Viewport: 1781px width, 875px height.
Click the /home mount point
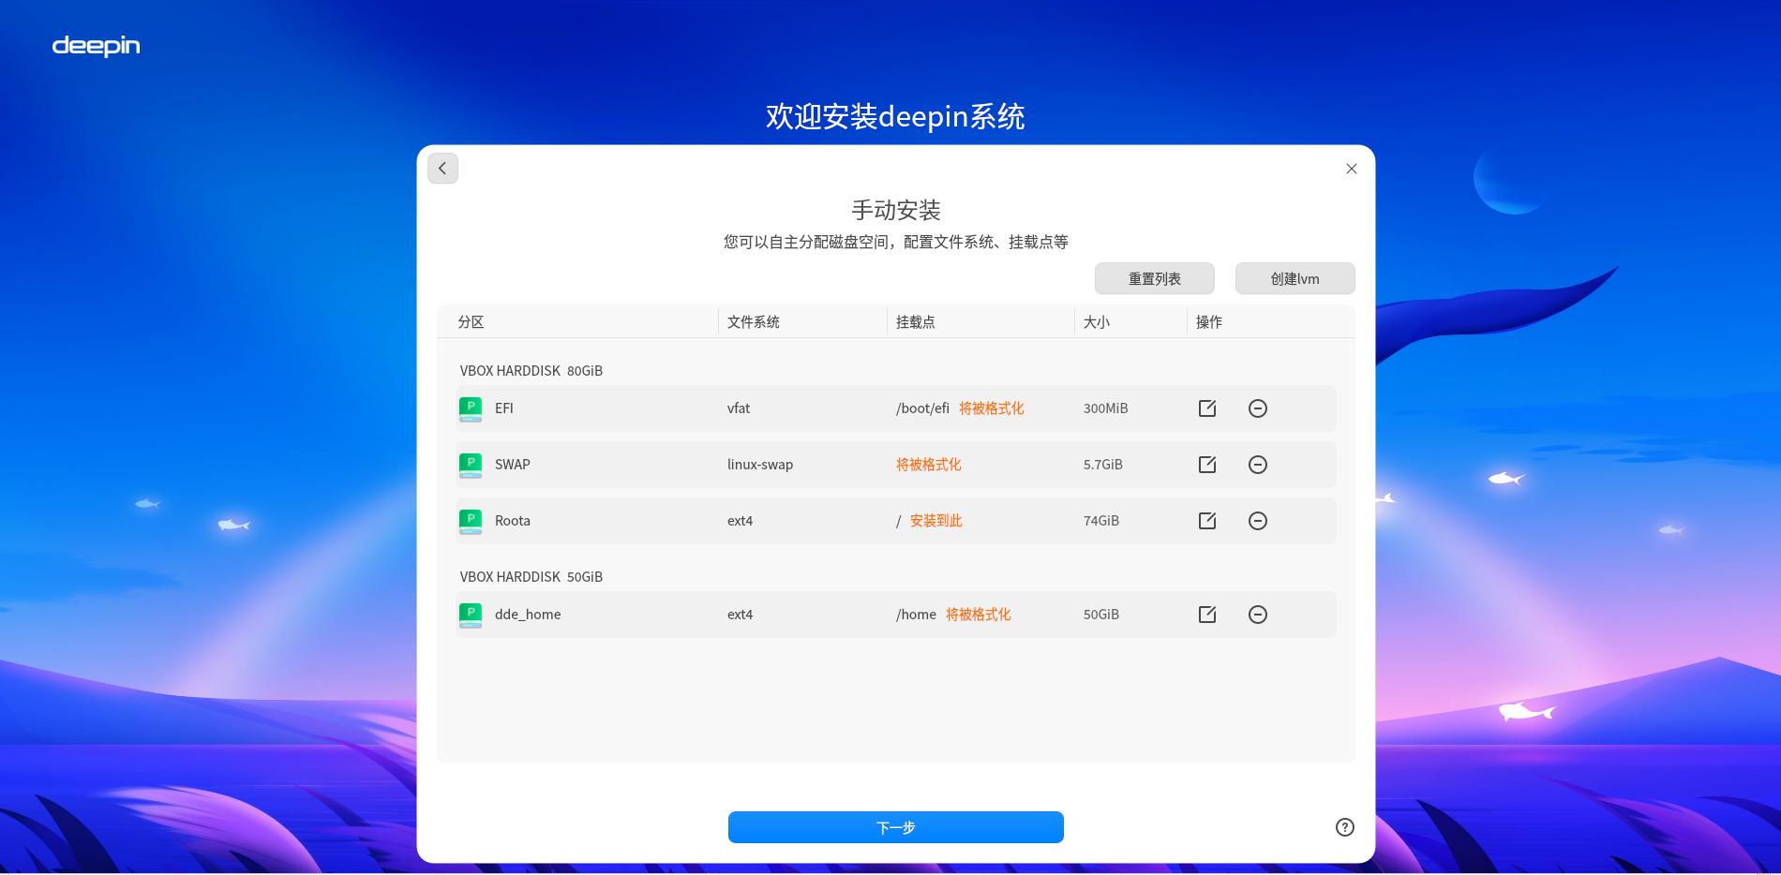[916, 615]
